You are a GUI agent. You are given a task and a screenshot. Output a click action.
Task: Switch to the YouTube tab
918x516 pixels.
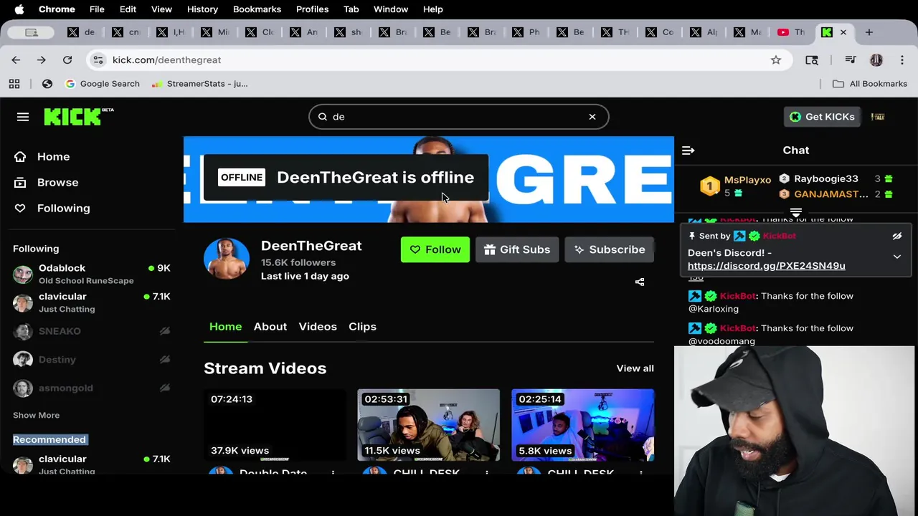(x=792, y=32)
